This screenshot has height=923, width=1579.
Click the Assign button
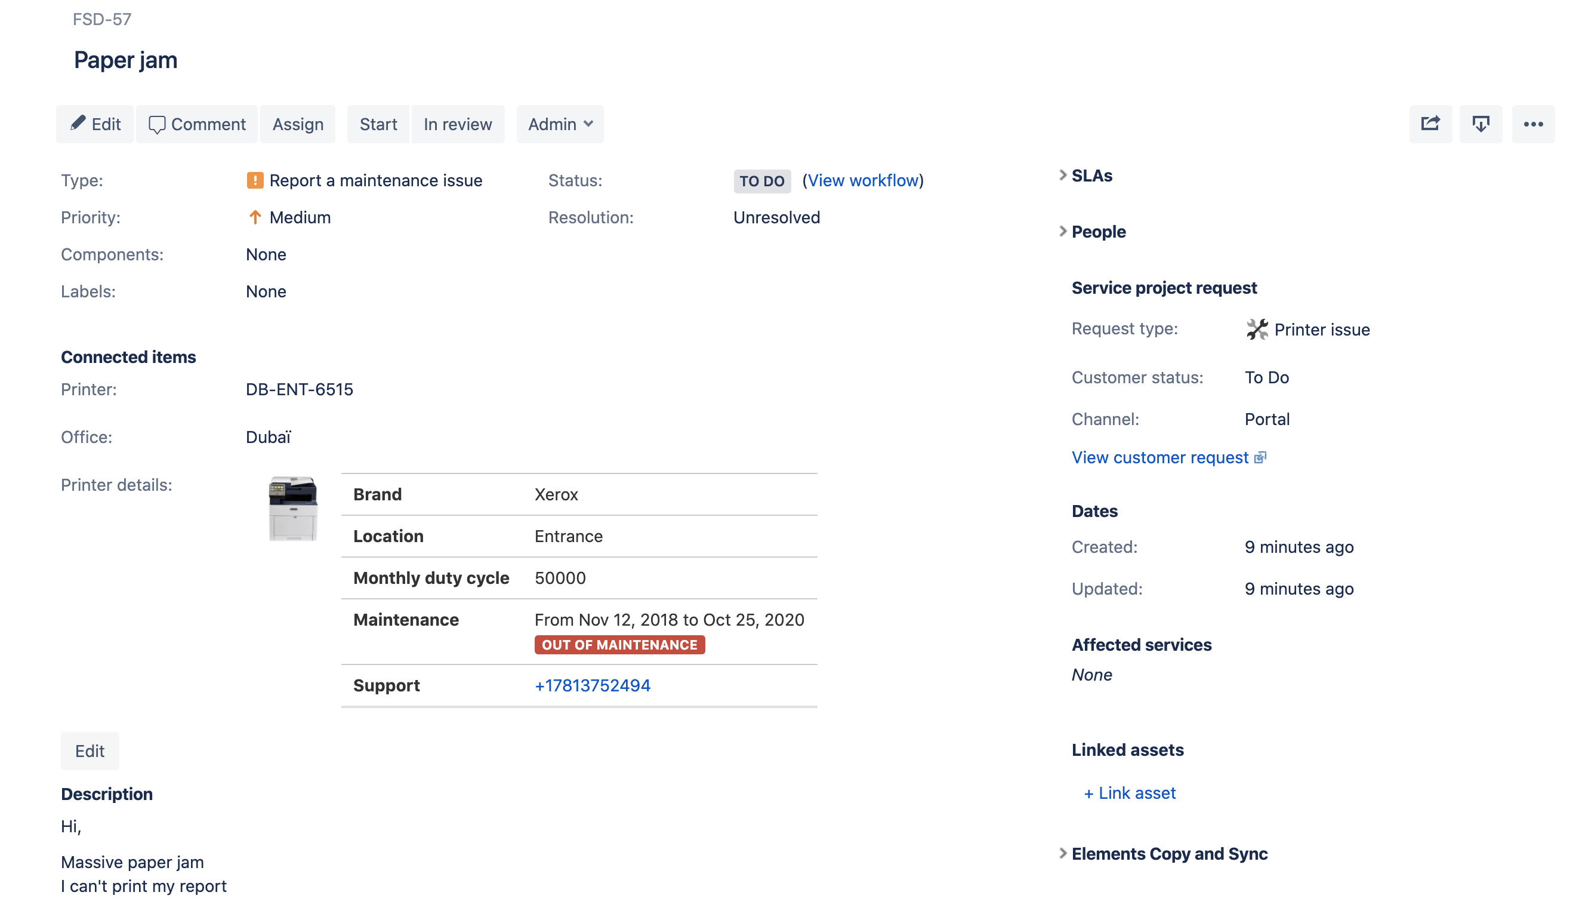tap(298, 124)
